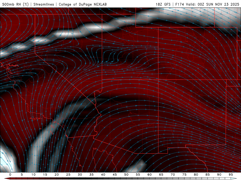Click the '15' label on the color scale

45,175
